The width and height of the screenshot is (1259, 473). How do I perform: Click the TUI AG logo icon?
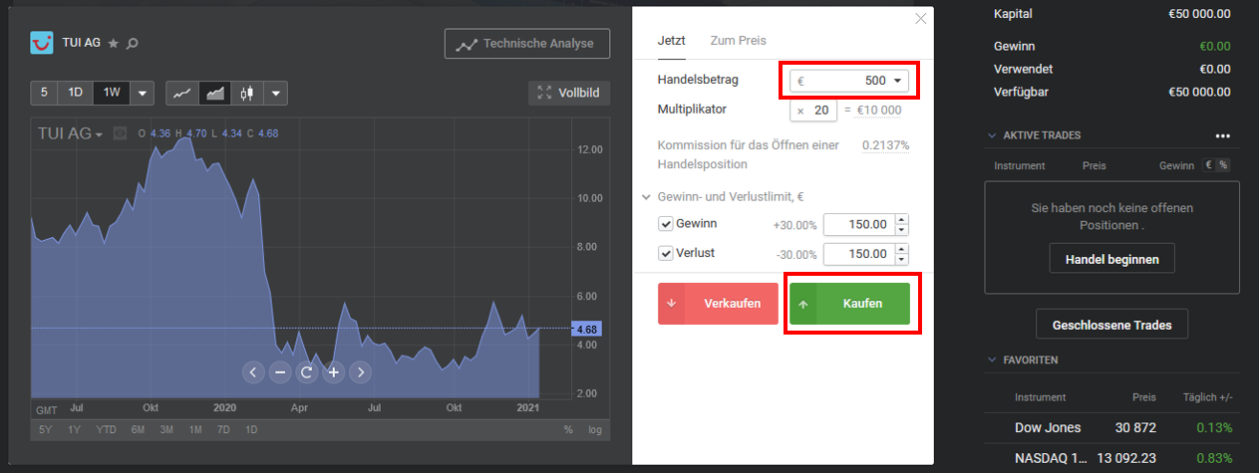click(x=42, y=43)
